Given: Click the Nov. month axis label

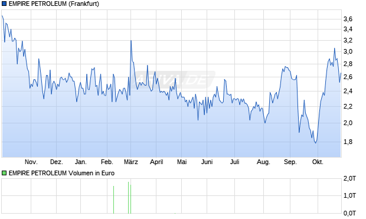Looking at the screenshot, I should click(x=31, y=162).
